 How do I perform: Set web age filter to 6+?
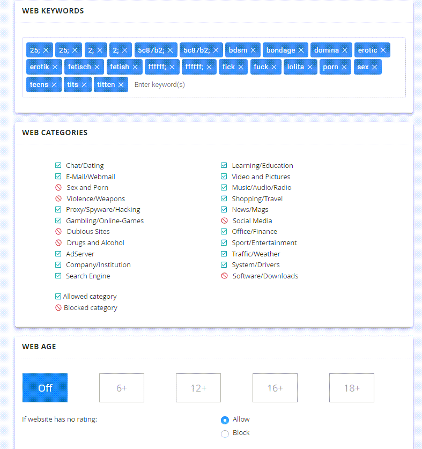click(x=122, y=388)
